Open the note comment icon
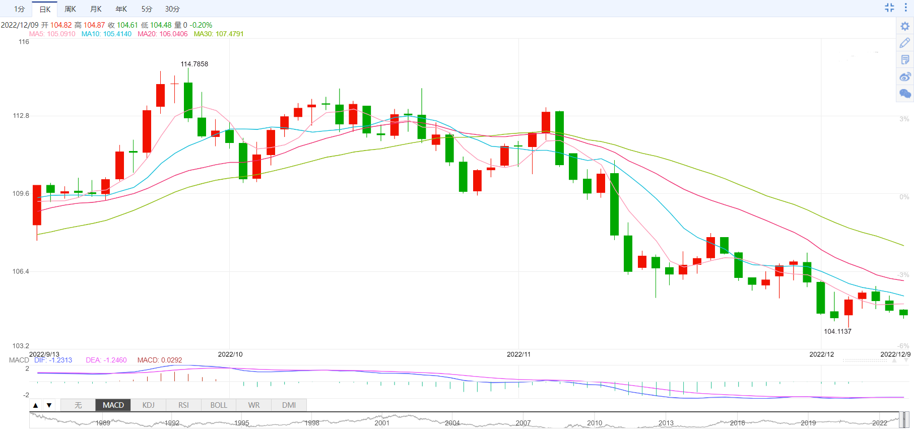This screenshot has height=440, width=914. (x=905, y=60)
